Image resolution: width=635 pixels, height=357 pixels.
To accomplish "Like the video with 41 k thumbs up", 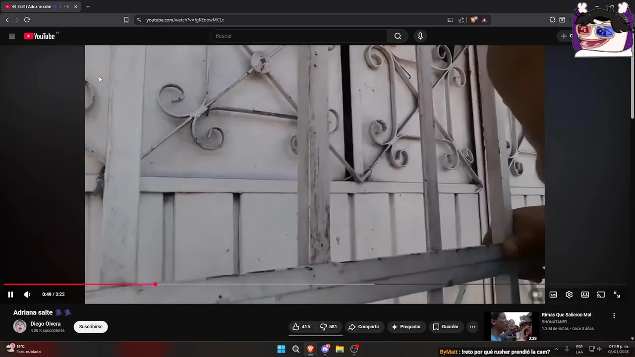I will pyautogui.click(x=302, y=327).
